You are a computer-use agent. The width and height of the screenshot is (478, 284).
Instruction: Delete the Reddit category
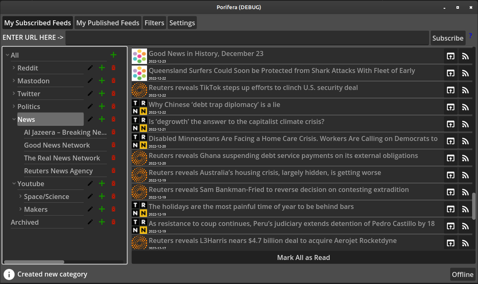point(113,68)
